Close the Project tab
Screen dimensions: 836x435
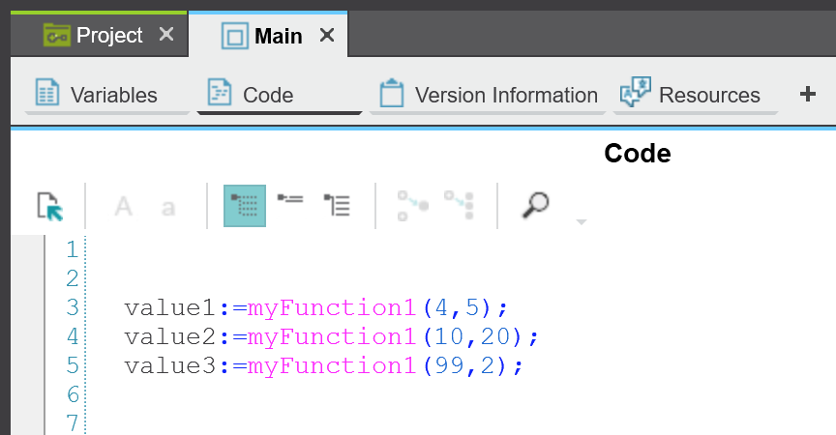point(166,35)
